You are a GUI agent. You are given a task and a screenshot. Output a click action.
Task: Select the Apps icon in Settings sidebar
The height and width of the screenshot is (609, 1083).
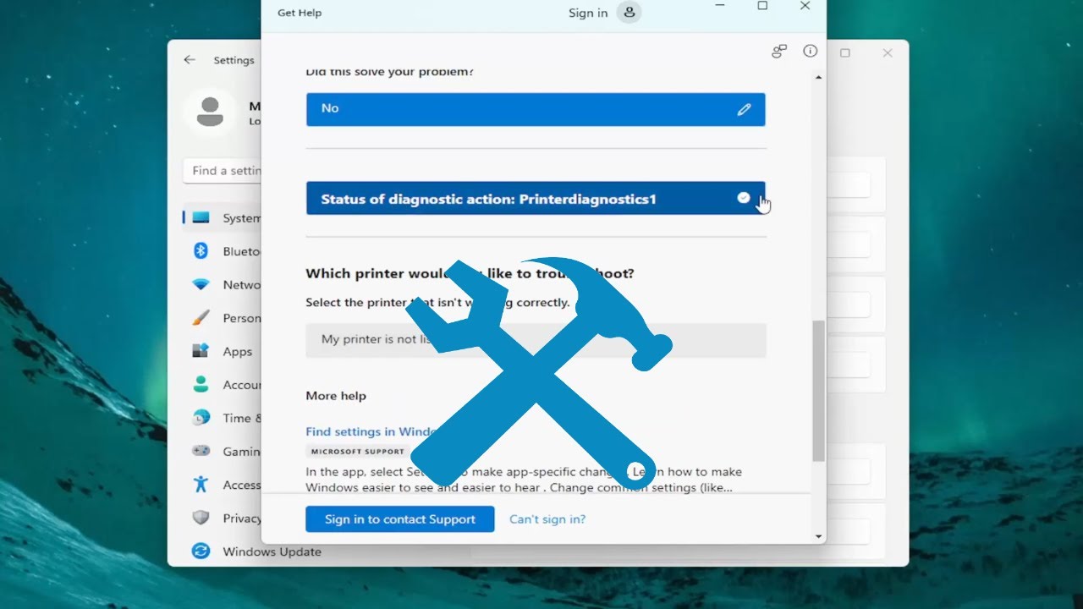[x=201, y=351]
